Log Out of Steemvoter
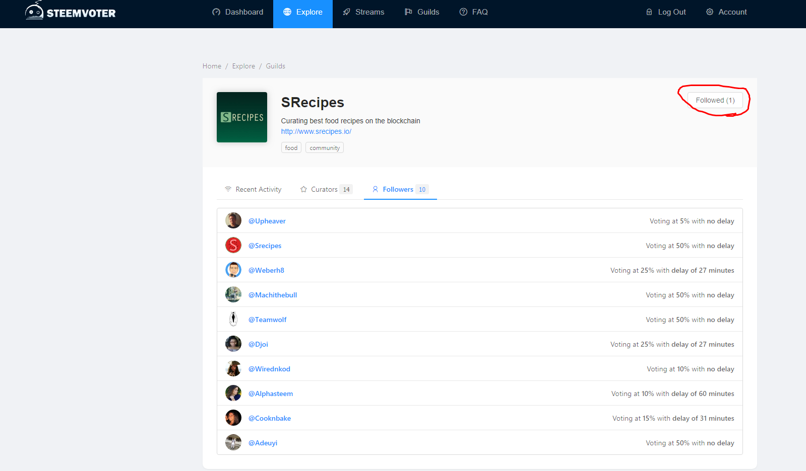 point(666,12)
